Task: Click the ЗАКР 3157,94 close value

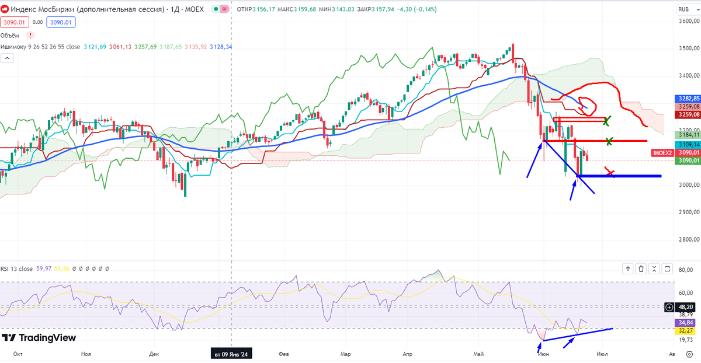Action: [x=376, y=9]
